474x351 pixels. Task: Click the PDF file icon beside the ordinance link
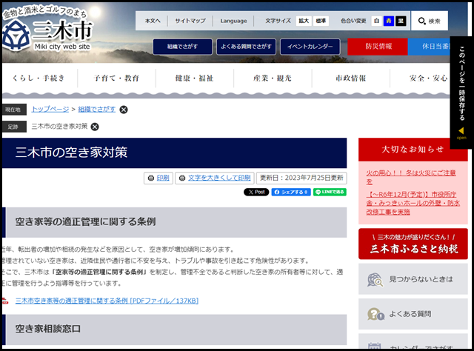5,301
